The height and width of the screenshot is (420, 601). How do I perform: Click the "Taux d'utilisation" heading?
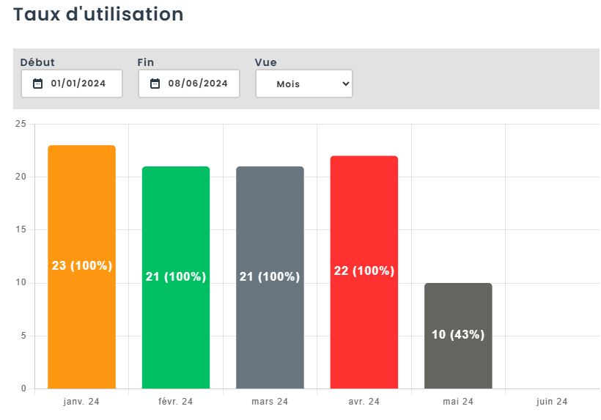[x=98, y=14]
